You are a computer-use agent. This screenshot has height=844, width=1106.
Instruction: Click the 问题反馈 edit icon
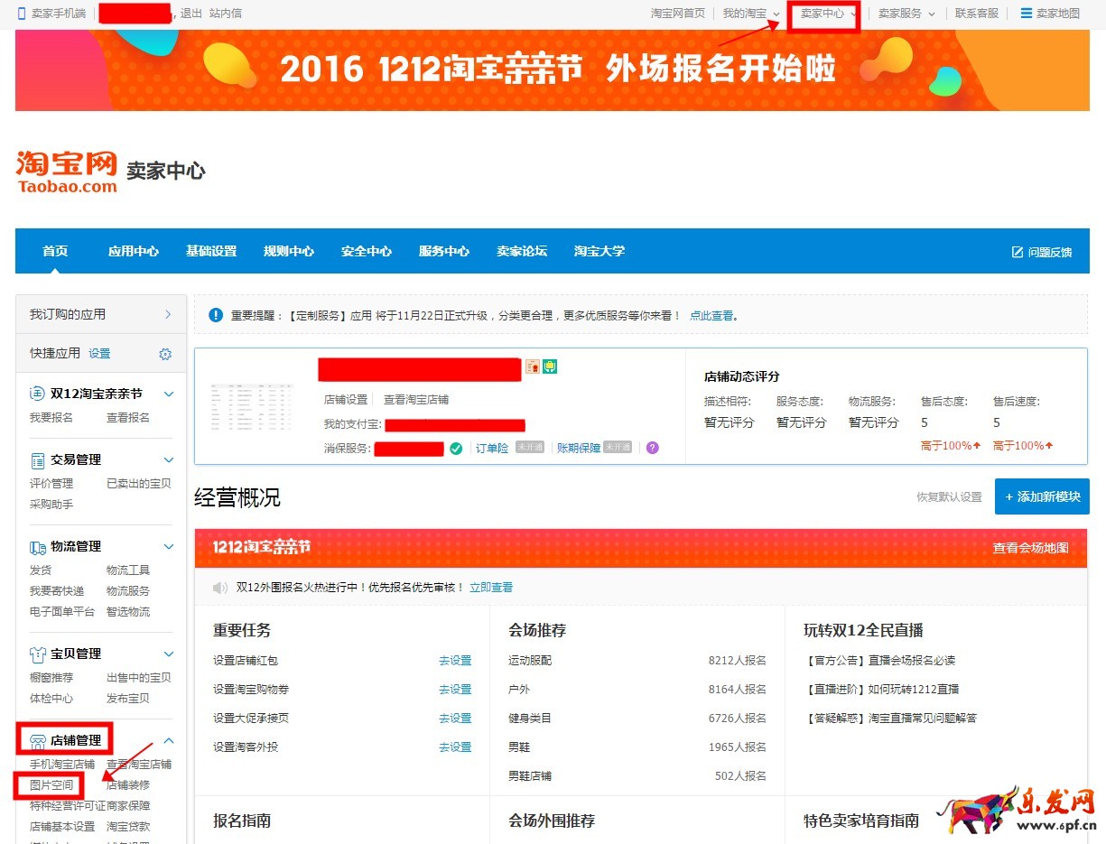point(1018,252)
